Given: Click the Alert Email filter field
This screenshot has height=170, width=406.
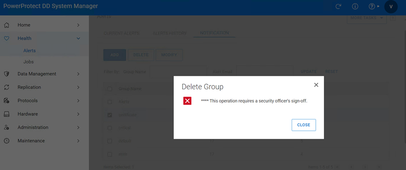Looking at the screenshot, I should click(x=265, y=72).
